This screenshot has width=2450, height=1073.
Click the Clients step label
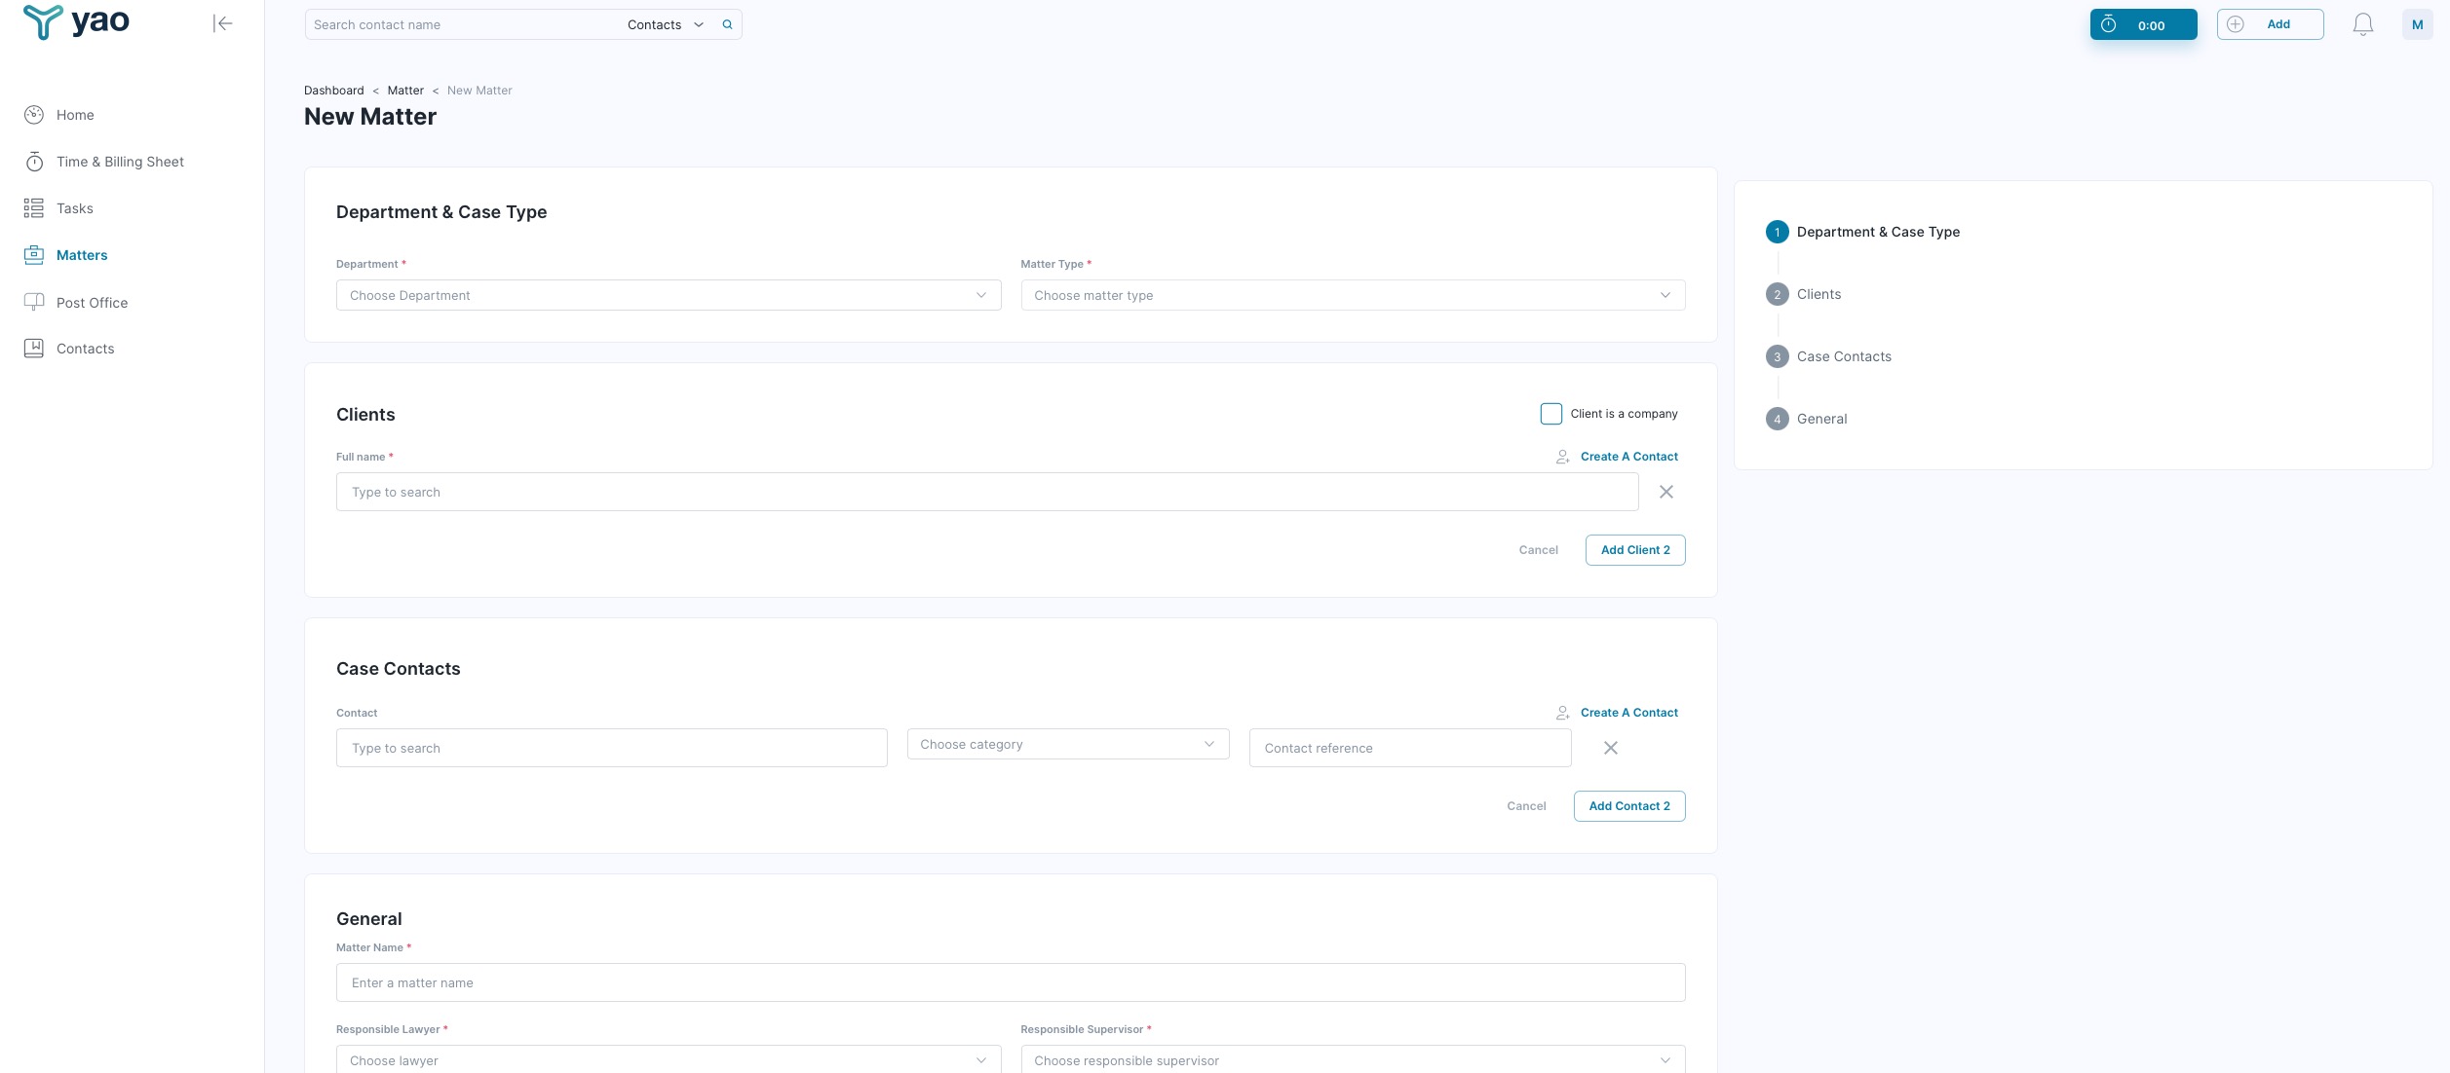pos(1818,294)
